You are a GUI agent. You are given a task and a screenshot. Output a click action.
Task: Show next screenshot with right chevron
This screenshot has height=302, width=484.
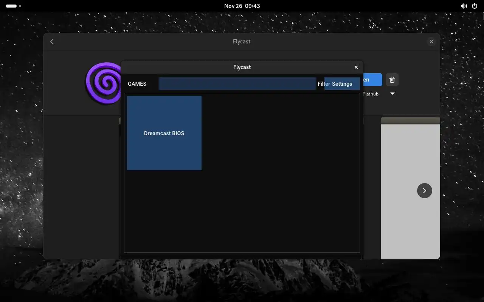click(x=424, y=191)
